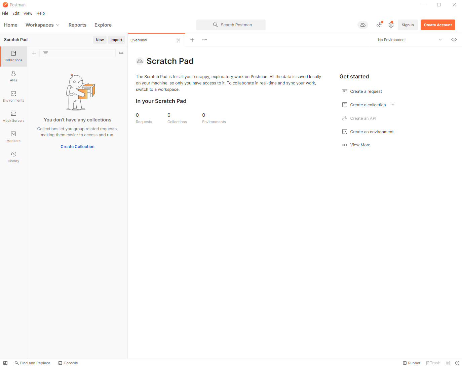This screenshot has height=367, width=462.
Task: Open the Collections sidebar panel
Action: point(13,56)
